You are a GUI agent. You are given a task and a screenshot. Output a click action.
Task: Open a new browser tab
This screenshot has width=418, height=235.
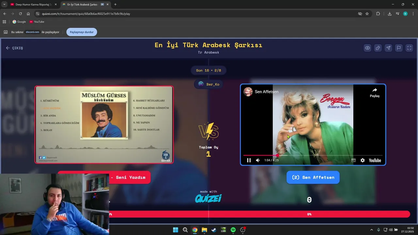point(115,5)
